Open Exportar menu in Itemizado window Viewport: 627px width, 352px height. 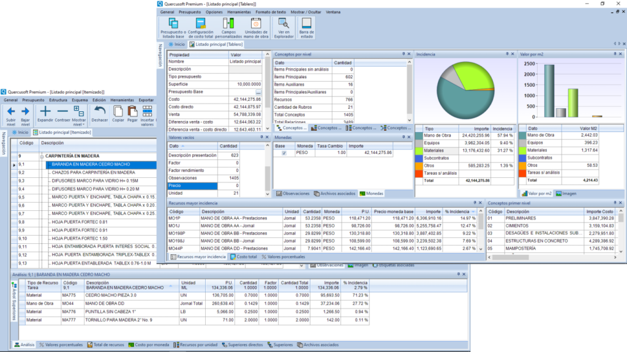tap(146, 100)
